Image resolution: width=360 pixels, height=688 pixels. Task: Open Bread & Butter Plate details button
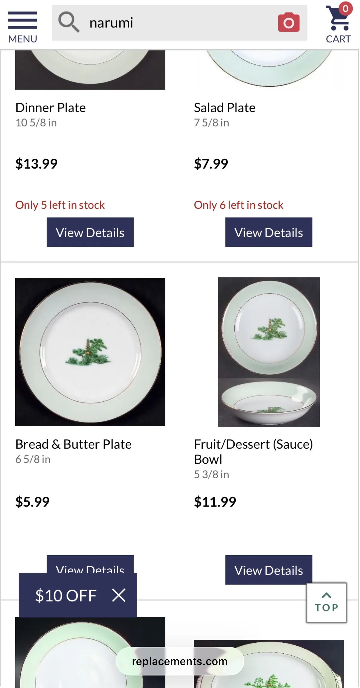coord(90,564)
